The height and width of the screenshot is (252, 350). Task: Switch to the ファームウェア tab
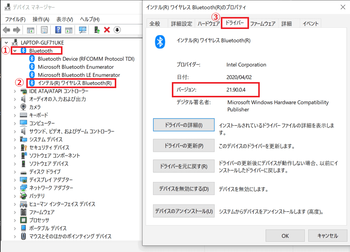tap(263, 23)
